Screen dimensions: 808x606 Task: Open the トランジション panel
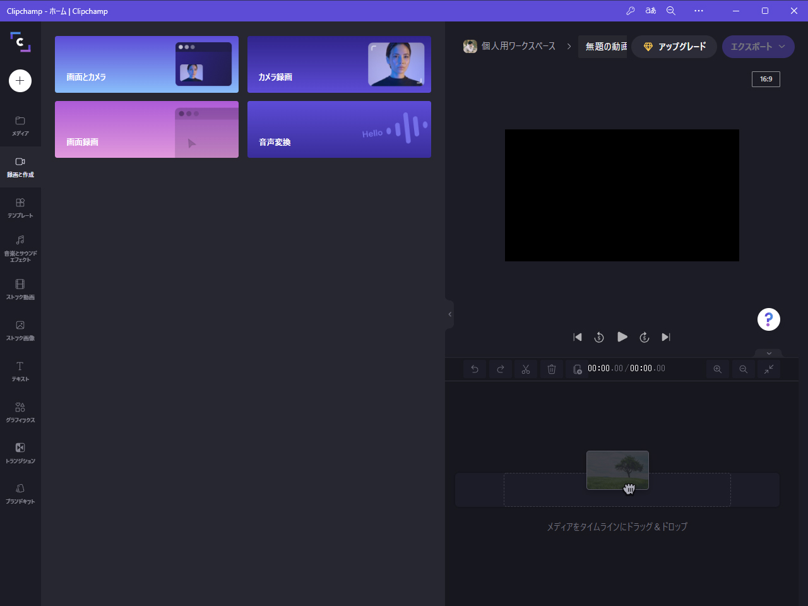20,453
